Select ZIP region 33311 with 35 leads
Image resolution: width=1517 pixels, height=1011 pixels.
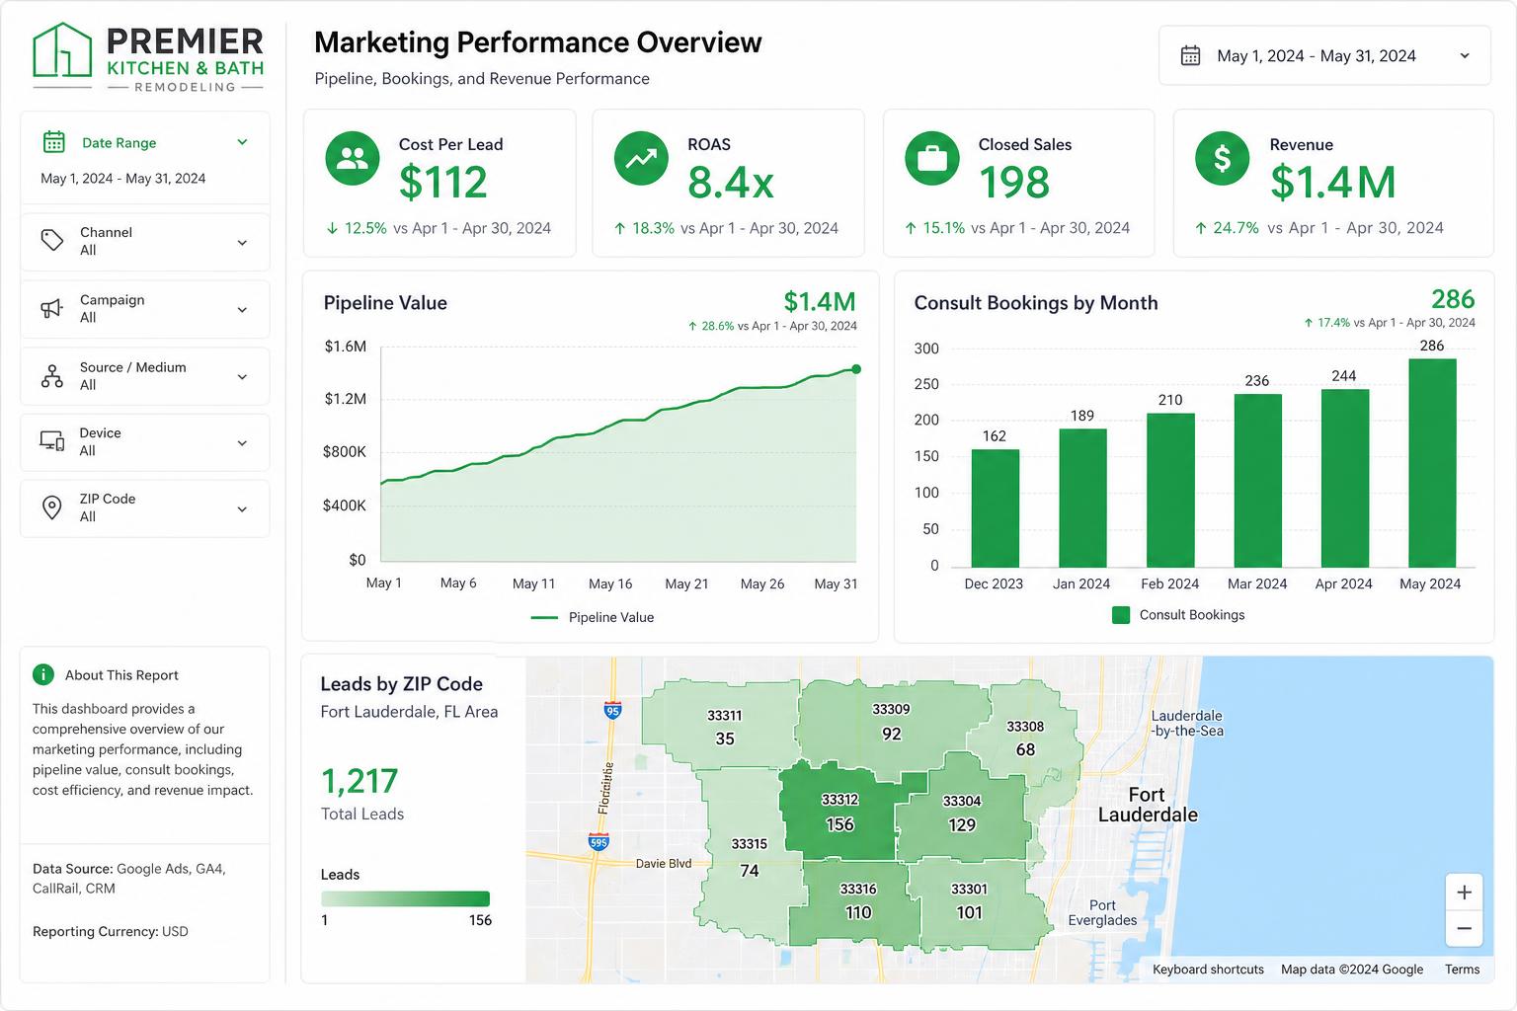click(x=724, y=728)
